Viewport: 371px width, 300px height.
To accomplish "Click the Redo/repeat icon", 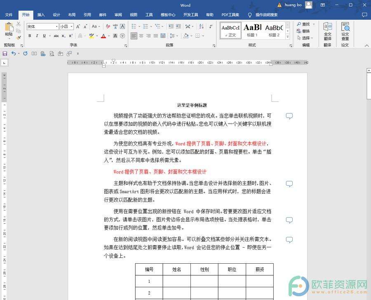I will (x=25, y=54).
